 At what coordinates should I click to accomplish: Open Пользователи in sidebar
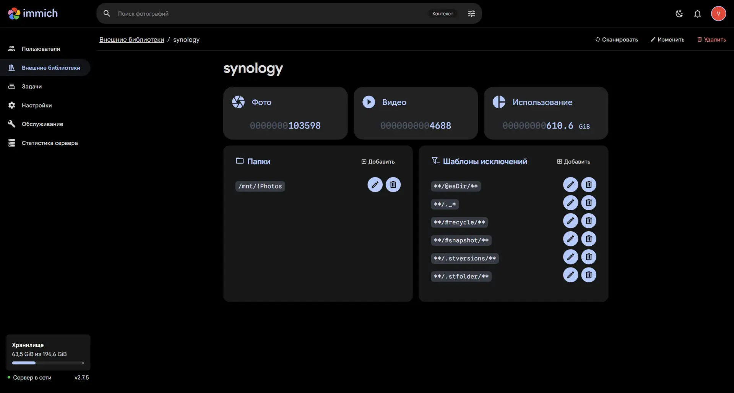point(45,49)
